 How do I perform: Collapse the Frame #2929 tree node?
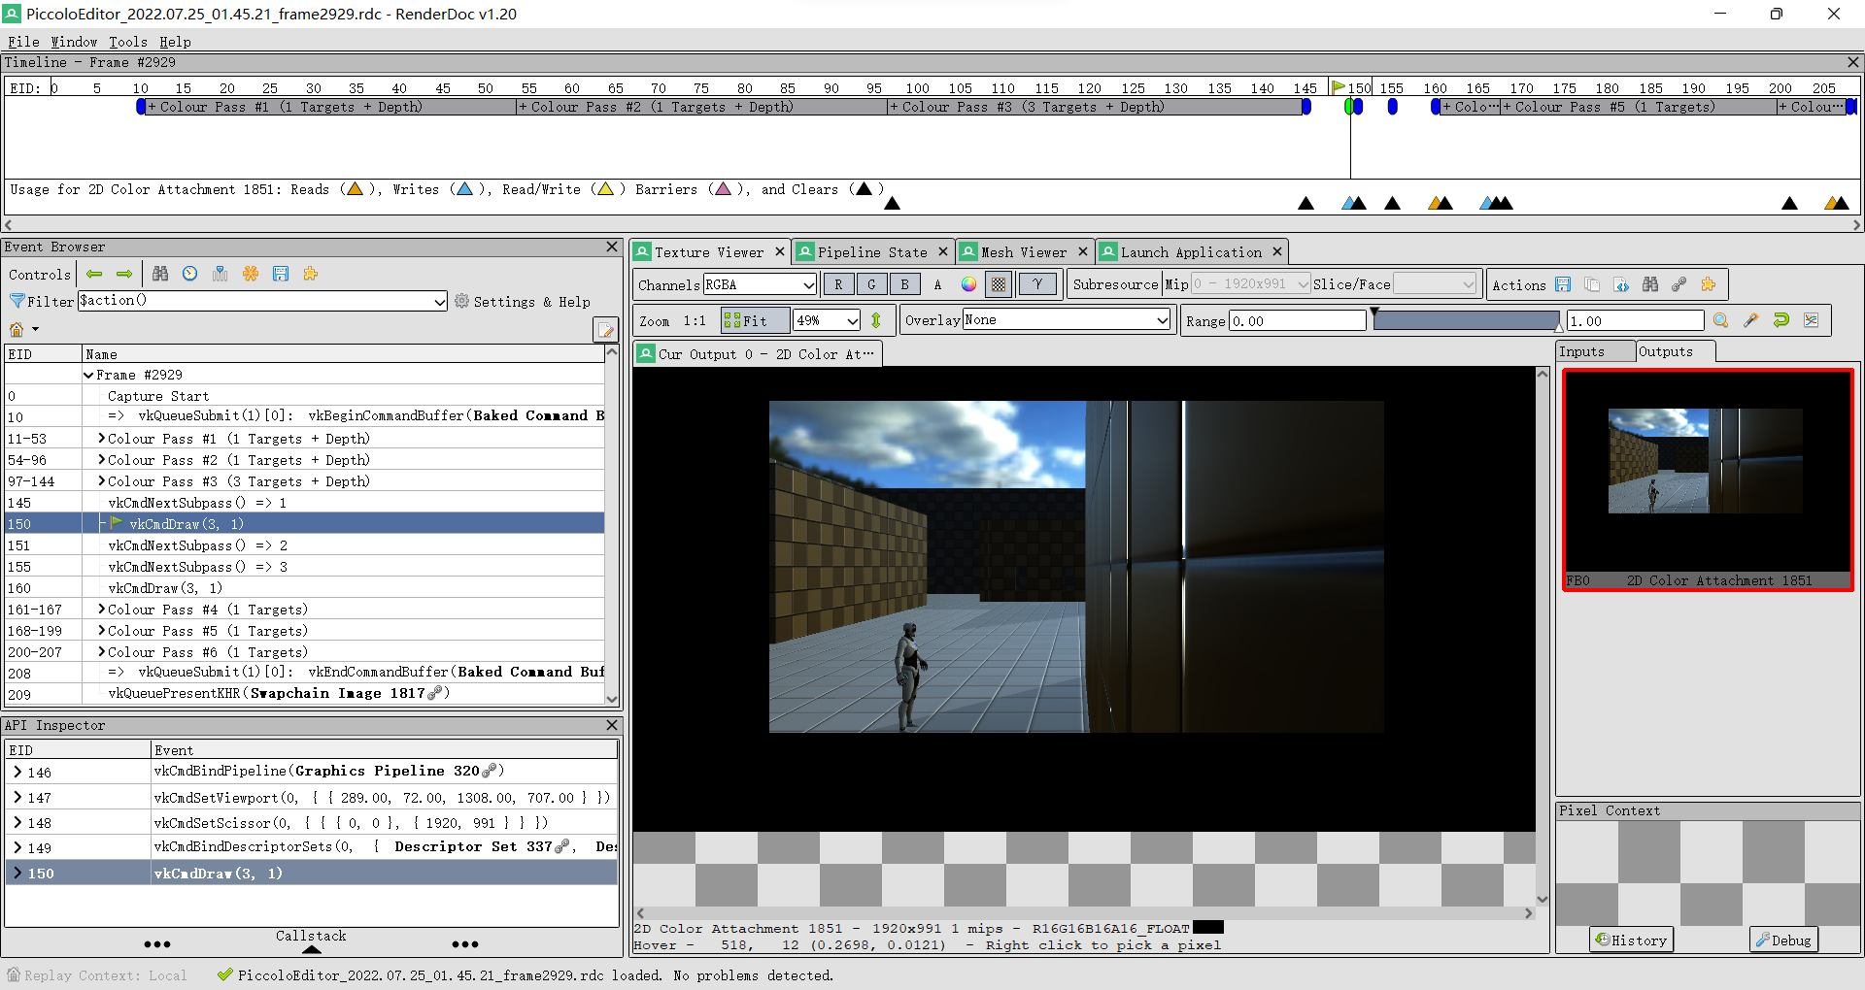(x=88, y=375)
